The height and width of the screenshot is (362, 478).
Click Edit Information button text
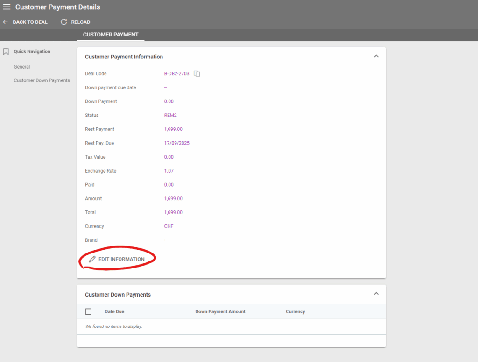click(x=121, y=259)
